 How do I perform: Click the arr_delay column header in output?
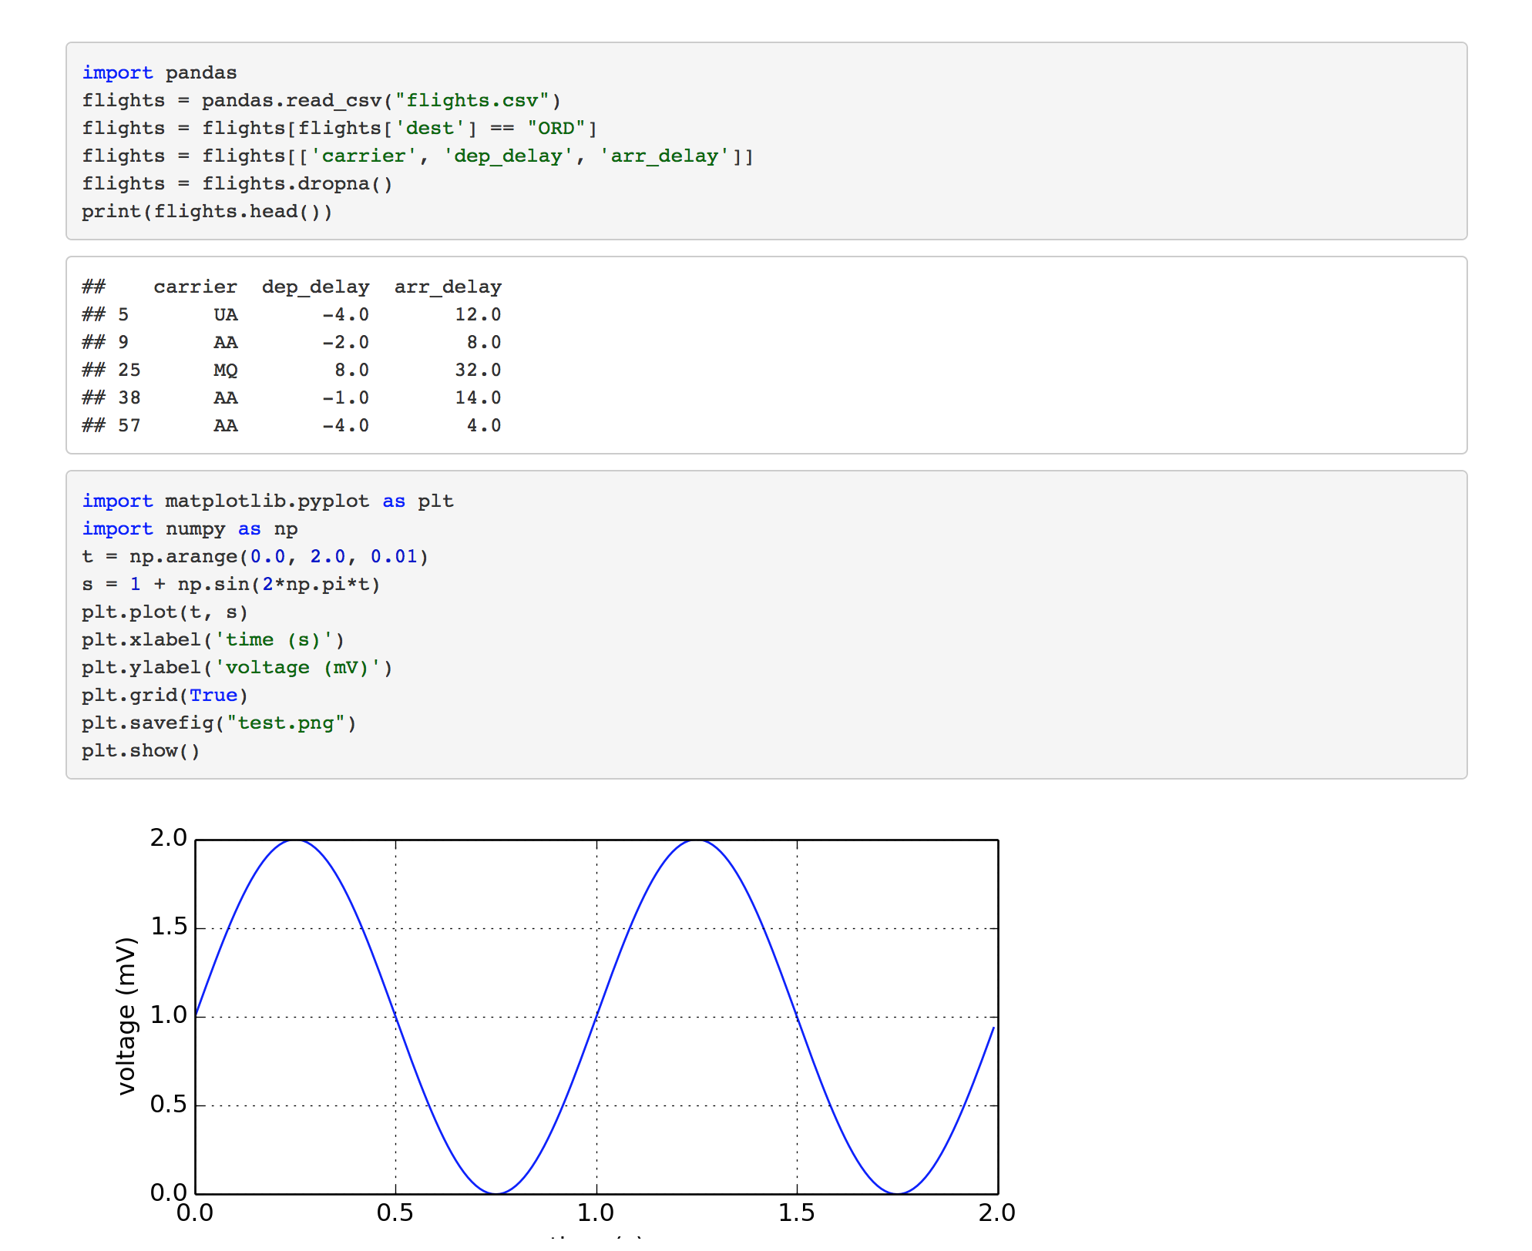(x=448, y=287)
